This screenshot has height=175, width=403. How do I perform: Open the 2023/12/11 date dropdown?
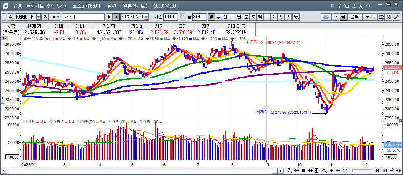point(147,17)
